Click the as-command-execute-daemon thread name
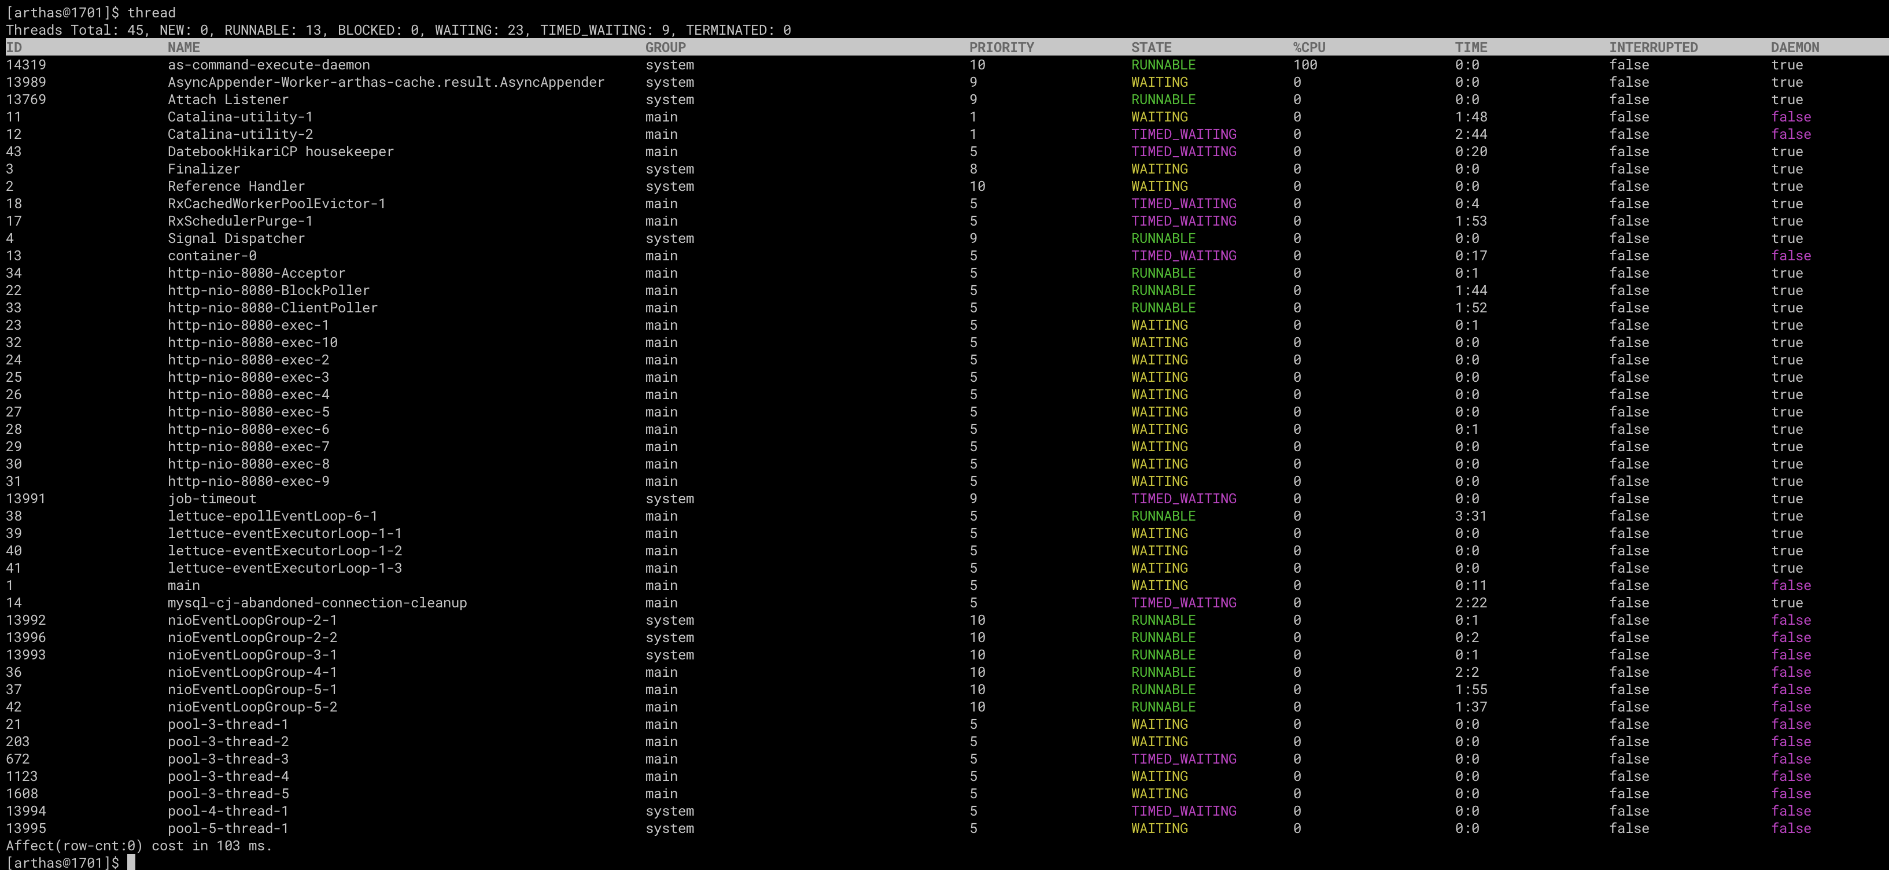This screenshot has height=870, width=1889. (x=268, y=65)
